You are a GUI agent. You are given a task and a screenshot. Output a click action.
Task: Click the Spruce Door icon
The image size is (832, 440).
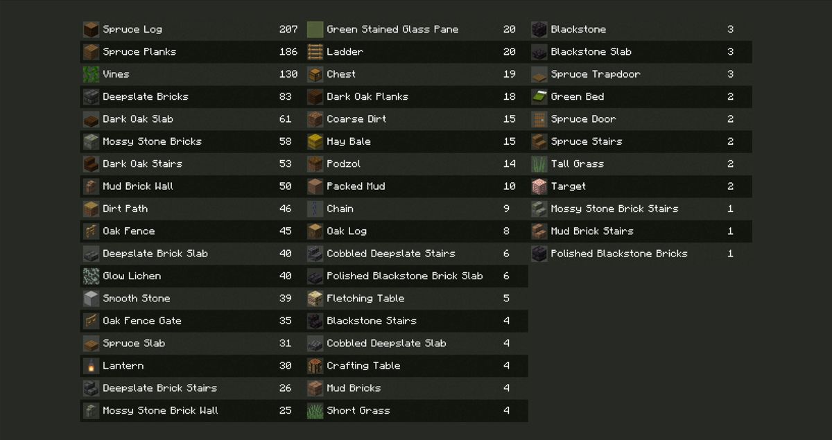tap(539, 119)
